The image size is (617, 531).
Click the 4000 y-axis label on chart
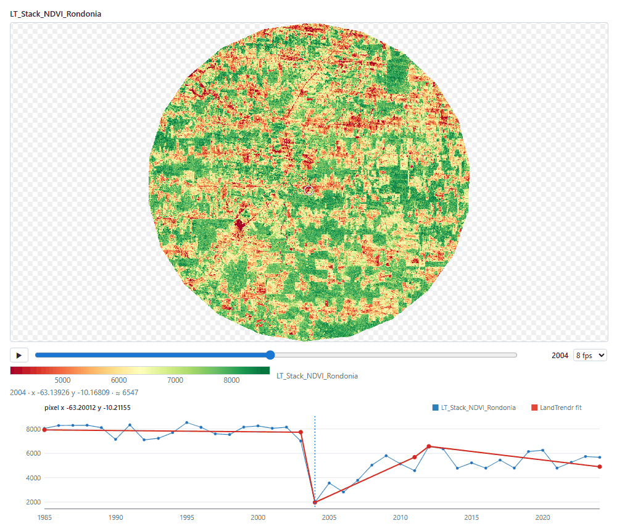coord(33,478)
